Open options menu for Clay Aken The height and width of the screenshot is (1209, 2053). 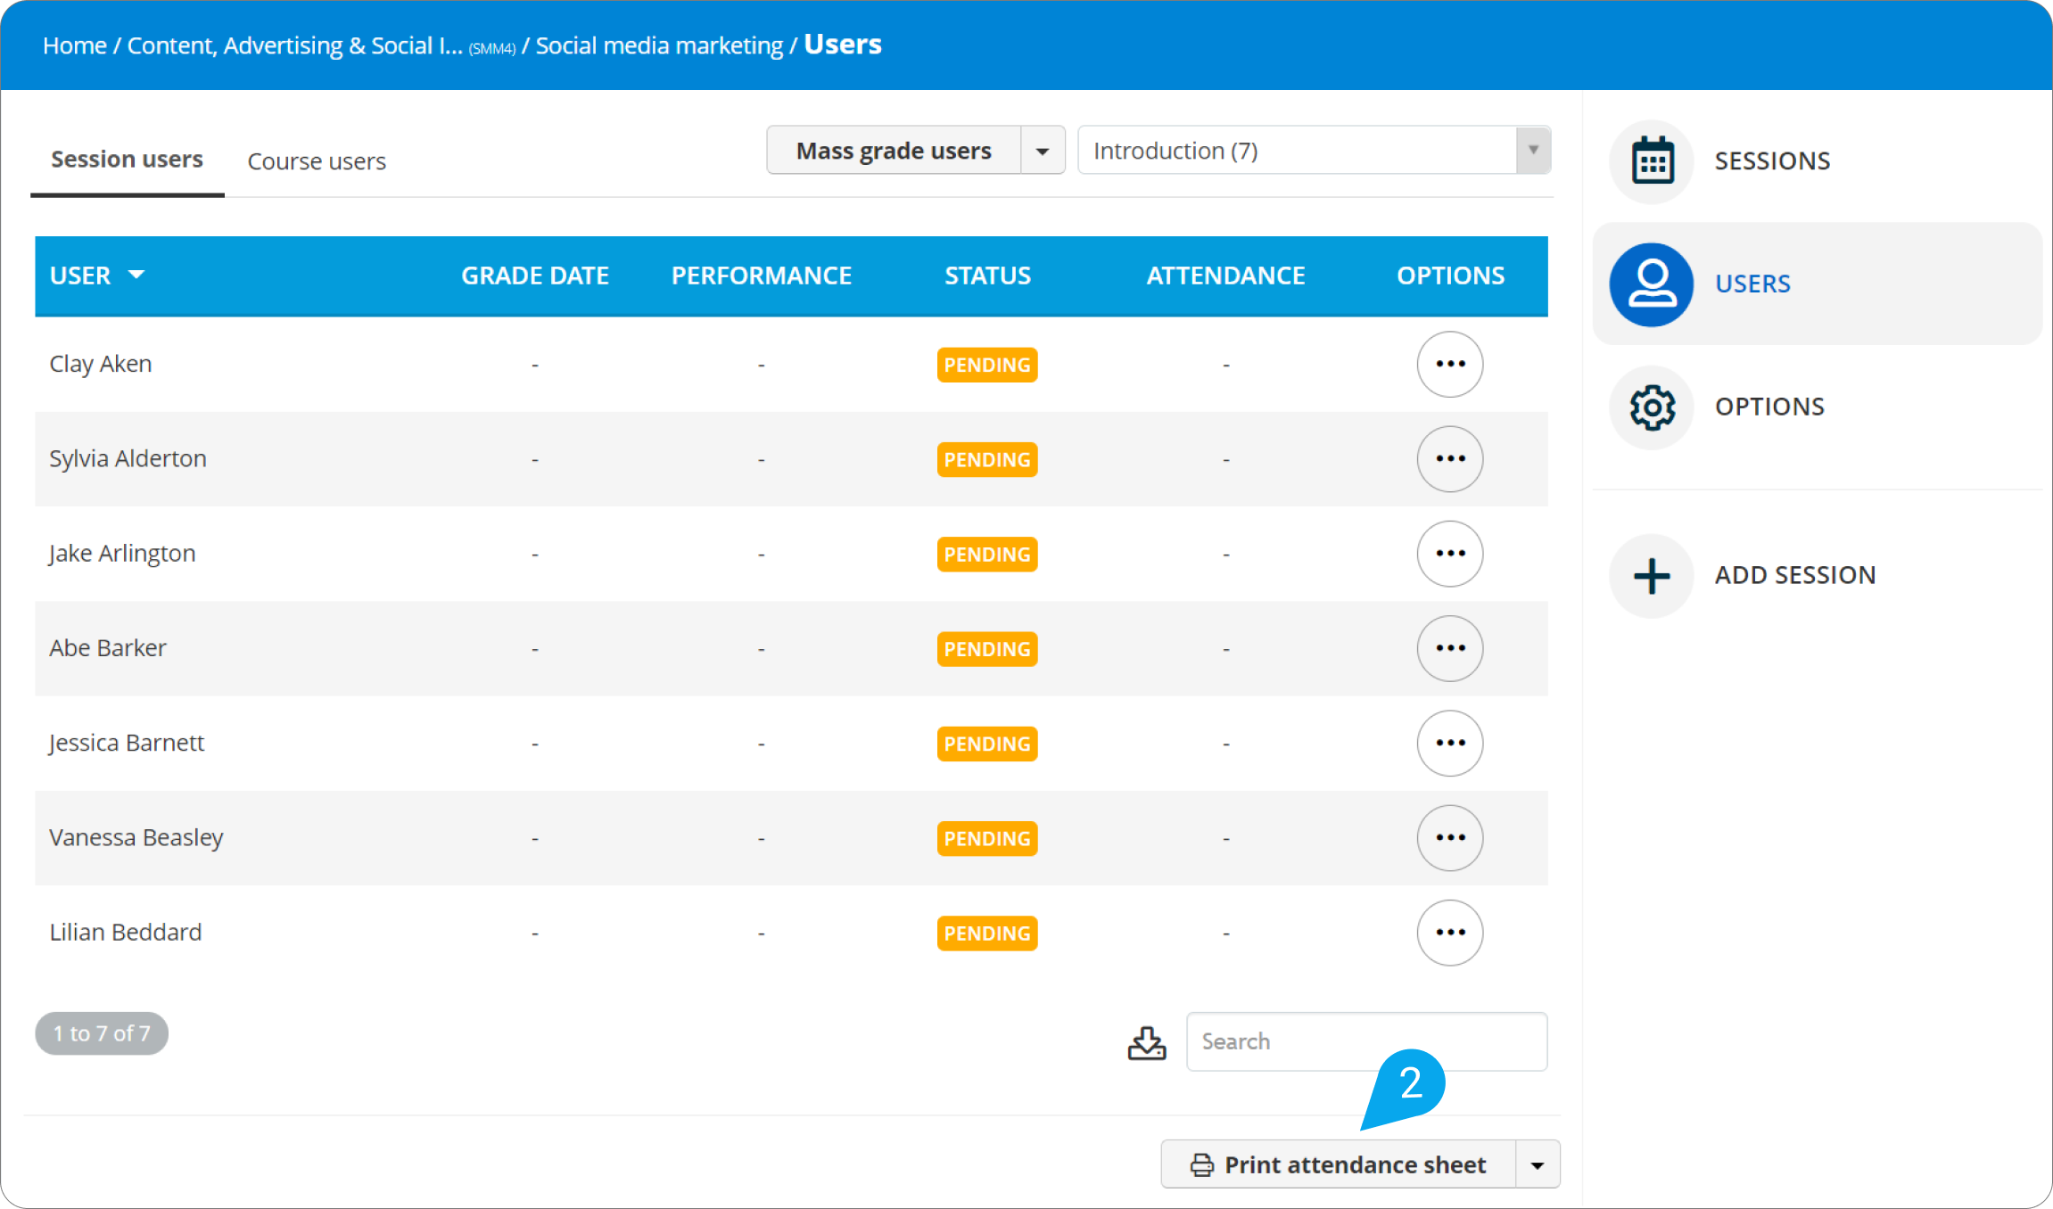(1450, 364)
